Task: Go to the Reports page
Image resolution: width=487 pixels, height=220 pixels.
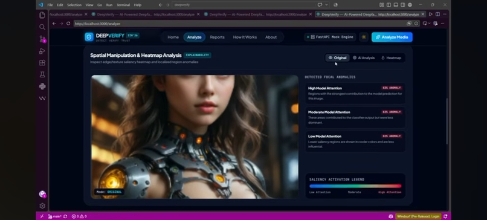Action: [217, 37]
